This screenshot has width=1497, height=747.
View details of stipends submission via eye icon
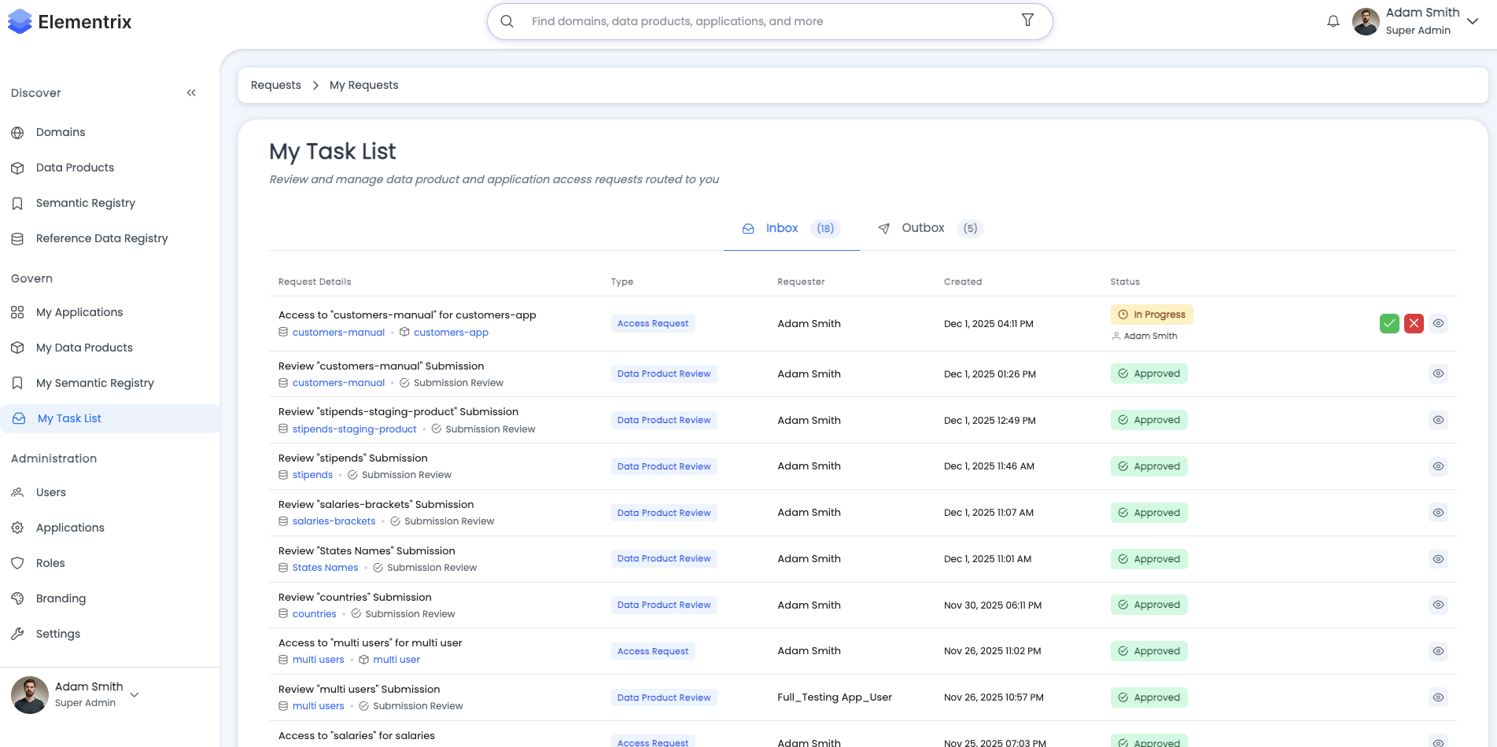click(1438, 466)
